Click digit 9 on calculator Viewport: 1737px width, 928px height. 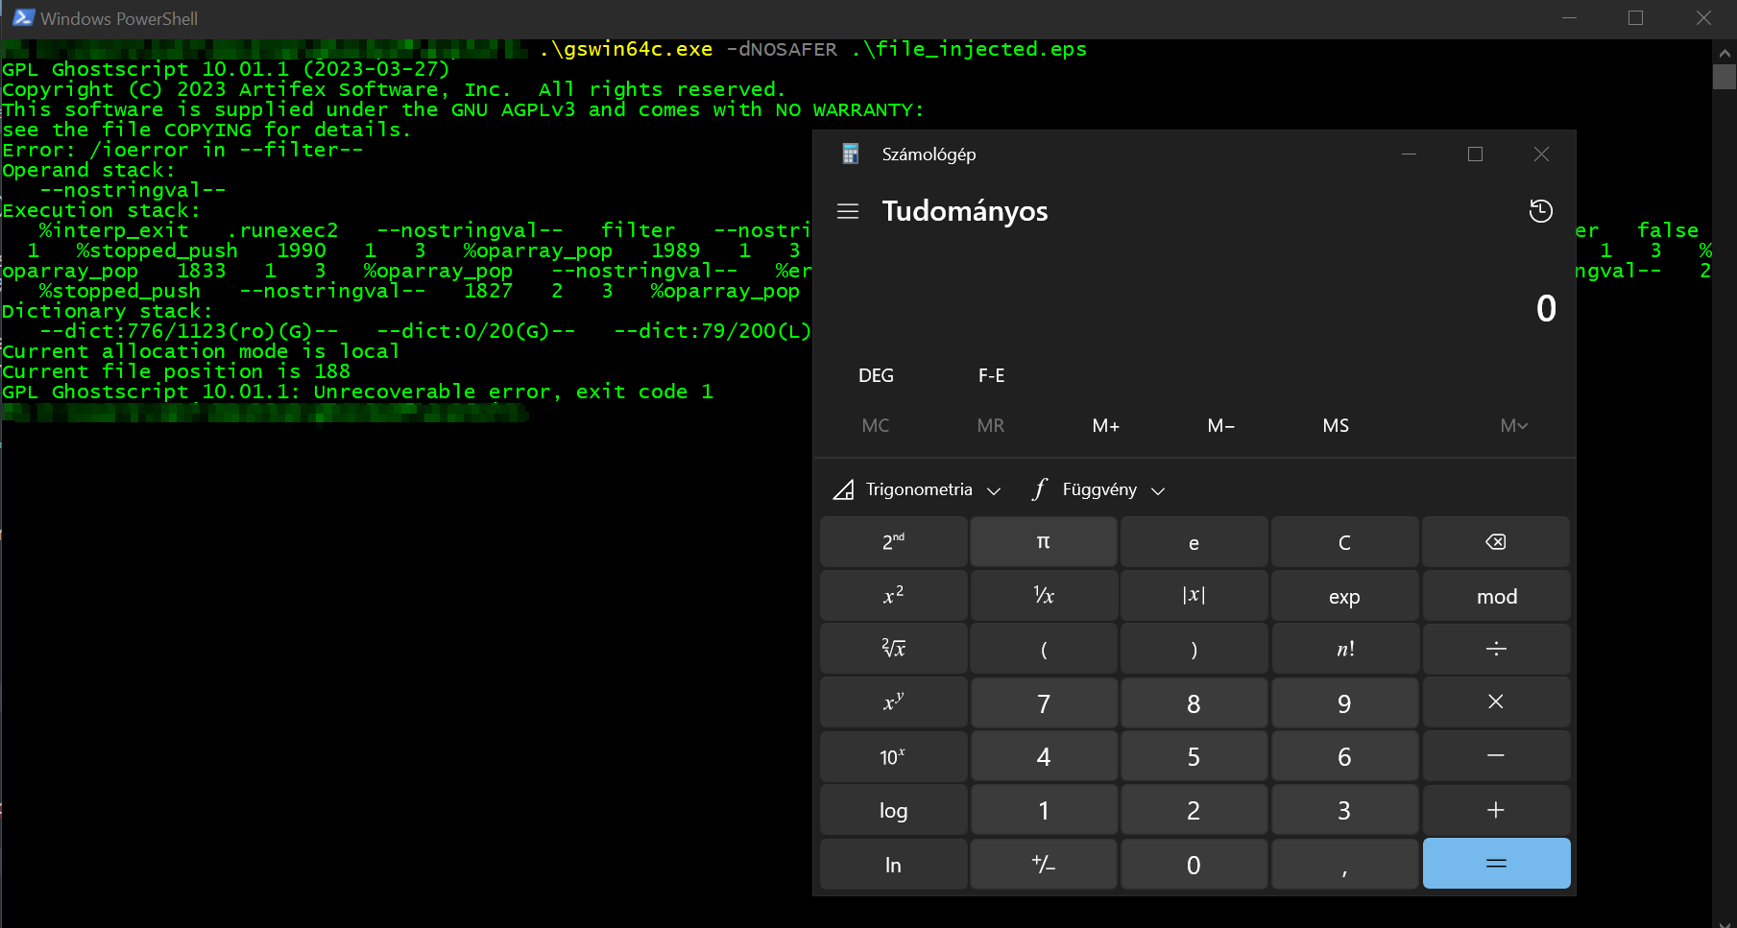click(1345, 702)
